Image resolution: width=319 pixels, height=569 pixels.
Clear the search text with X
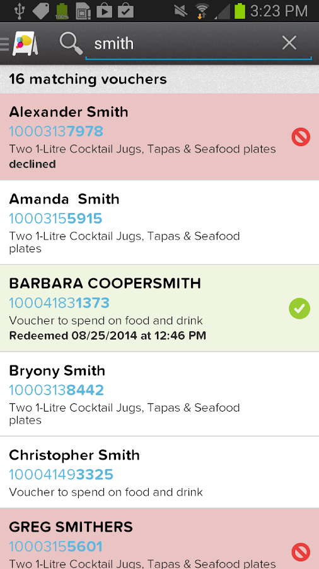point(289,43)
